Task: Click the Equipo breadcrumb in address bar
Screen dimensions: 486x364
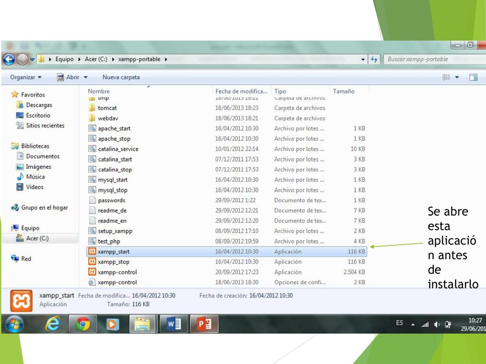Action: point(65,59)
